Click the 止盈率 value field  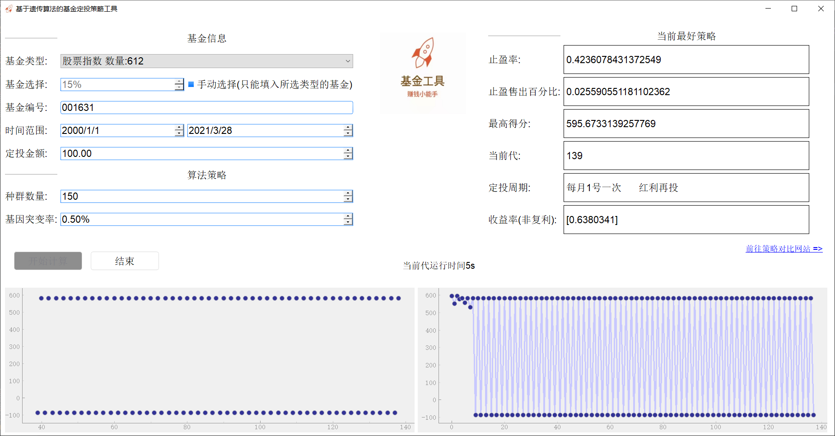(686, 60)
